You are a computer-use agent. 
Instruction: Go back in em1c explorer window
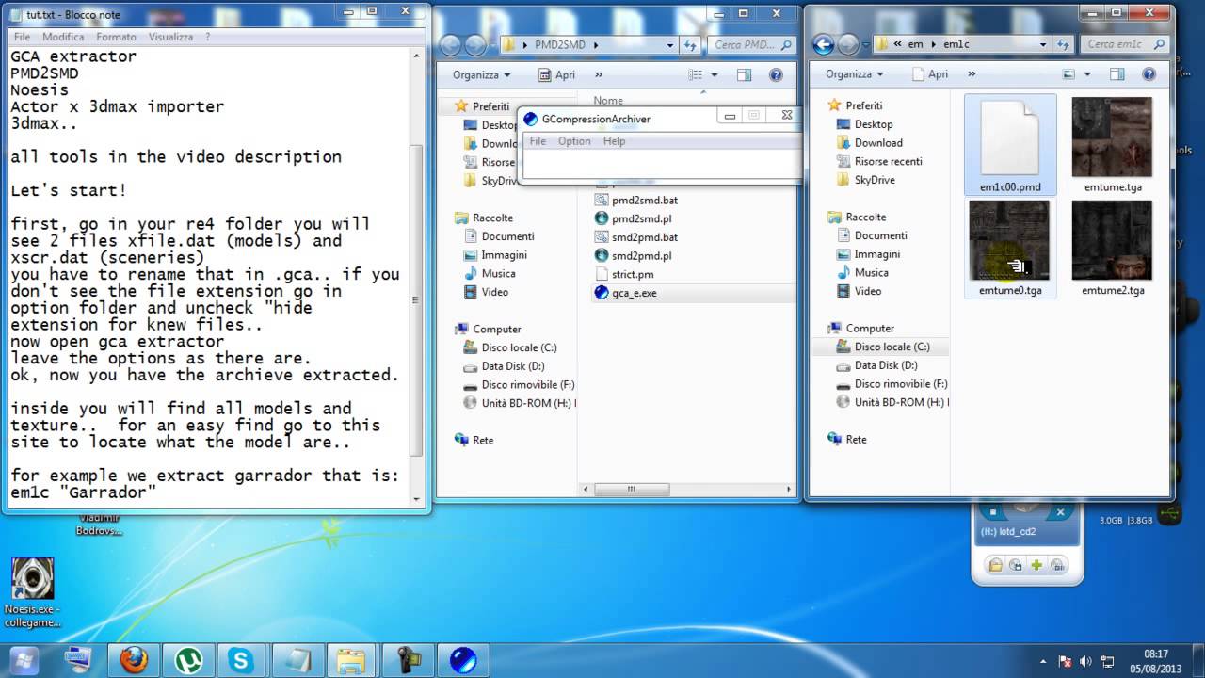824,44
